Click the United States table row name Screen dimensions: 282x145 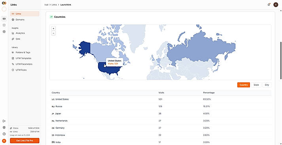pos(62,99)
